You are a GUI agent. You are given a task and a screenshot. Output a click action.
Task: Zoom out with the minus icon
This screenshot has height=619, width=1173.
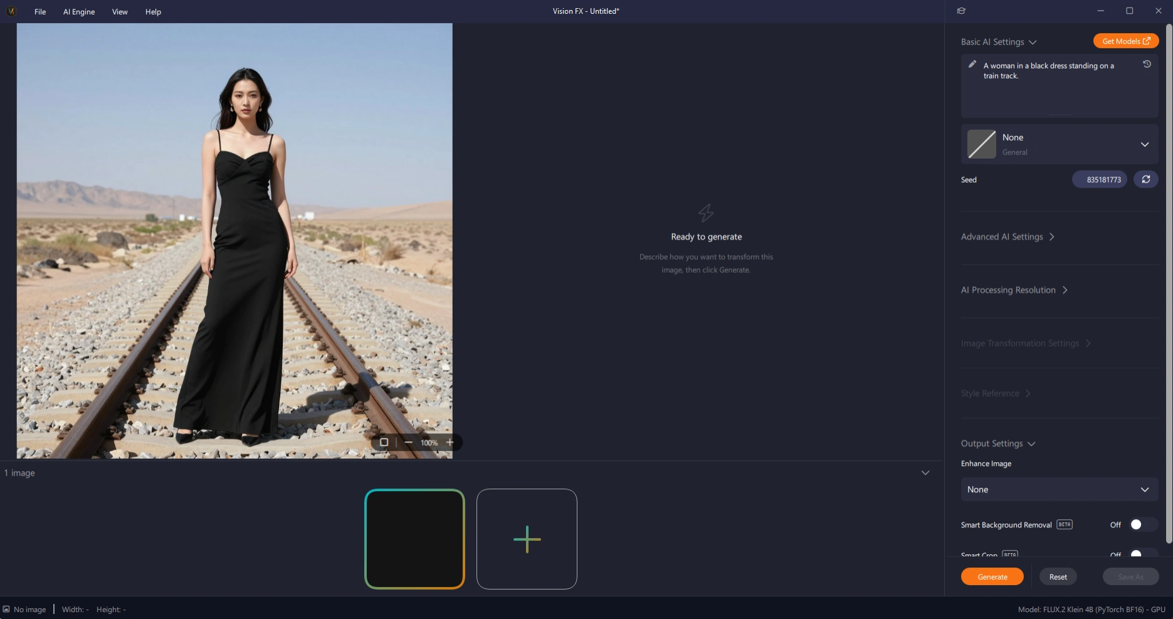(x=409, y=442)
